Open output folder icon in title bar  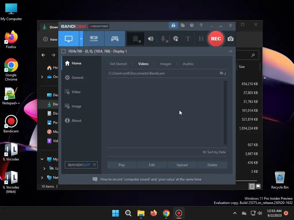click(x=183, y=25)
